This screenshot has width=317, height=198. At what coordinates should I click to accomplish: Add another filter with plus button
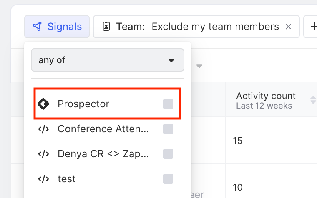point(312,27)
